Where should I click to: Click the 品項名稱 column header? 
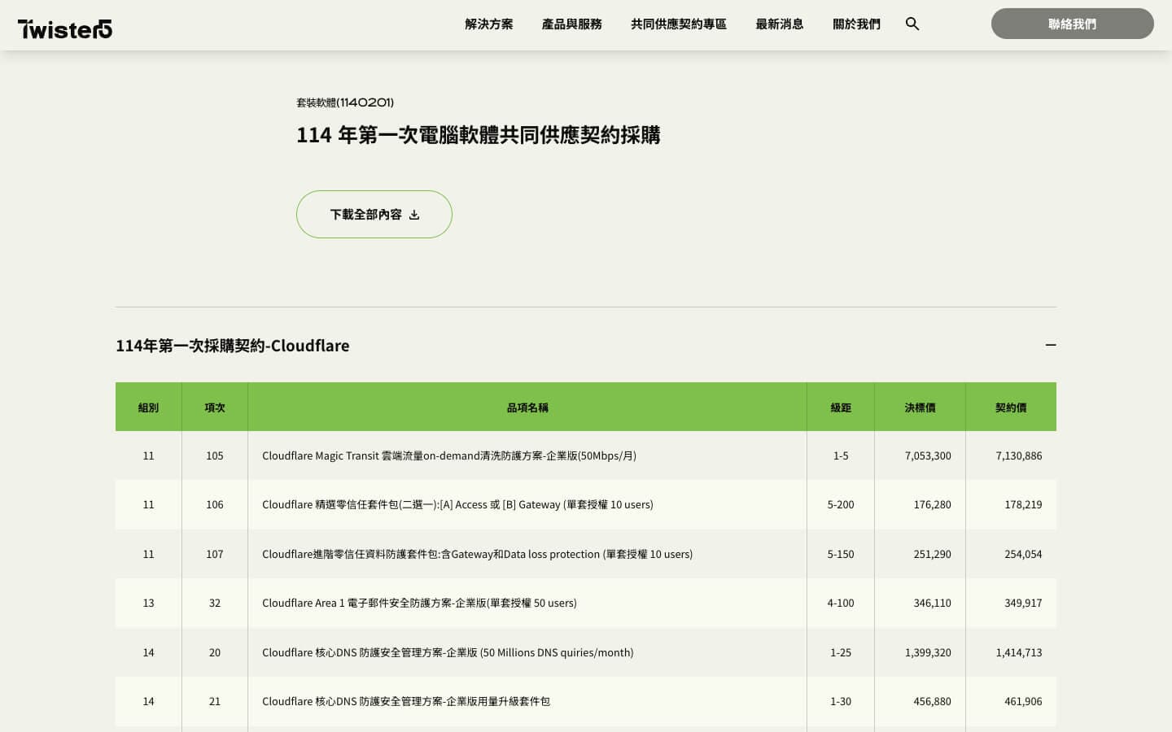527,407
